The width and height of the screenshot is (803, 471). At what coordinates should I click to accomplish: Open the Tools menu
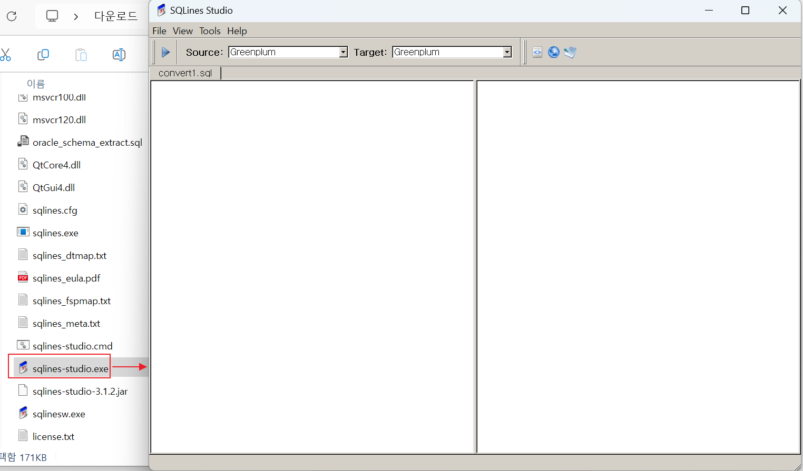(210, 31)
